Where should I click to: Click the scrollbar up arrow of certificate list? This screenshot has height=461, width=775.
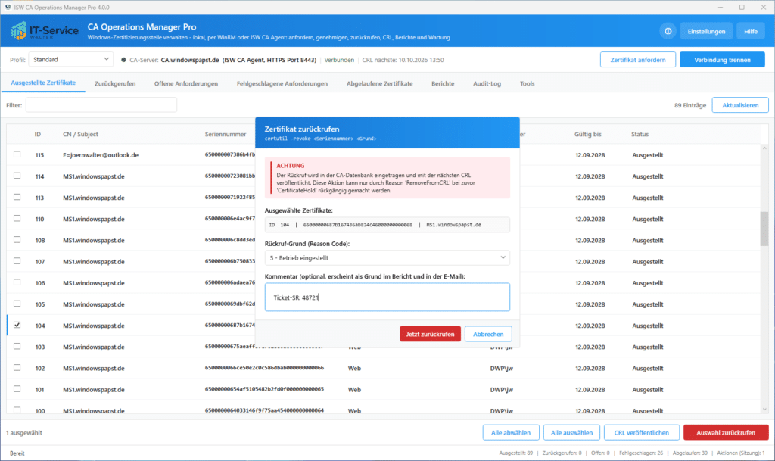coord(764,148)
